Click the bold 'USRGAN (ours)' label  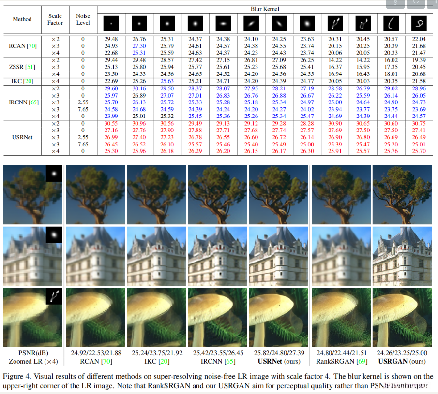[x=402, y=361]
